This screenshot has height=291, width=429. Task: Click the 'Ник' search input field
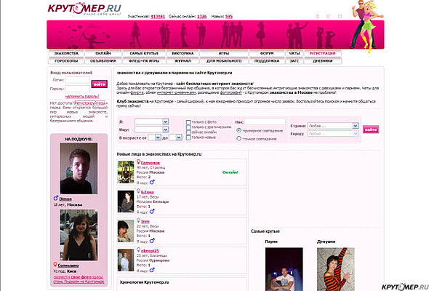(265, 121)
